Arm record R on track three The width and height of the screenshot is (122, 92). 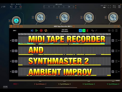[x=13, y=61]
